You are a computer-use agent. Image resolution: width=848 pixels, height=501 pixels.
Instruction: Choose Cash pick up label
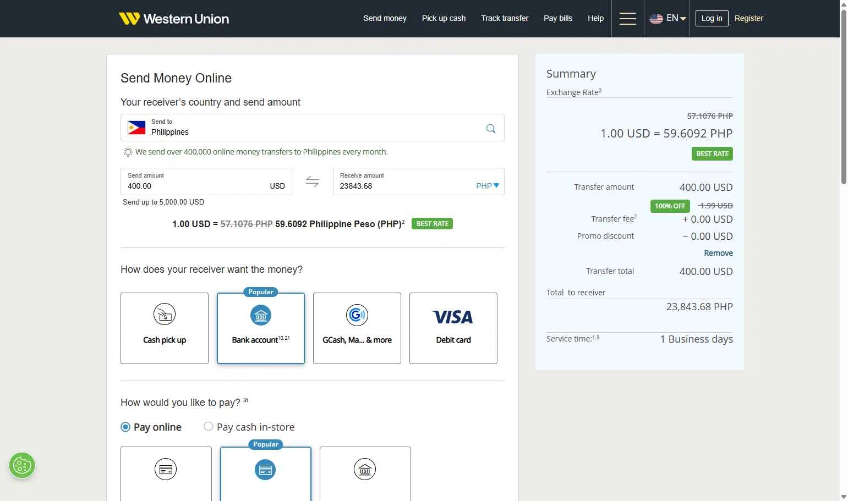click(x=165, y=340)
